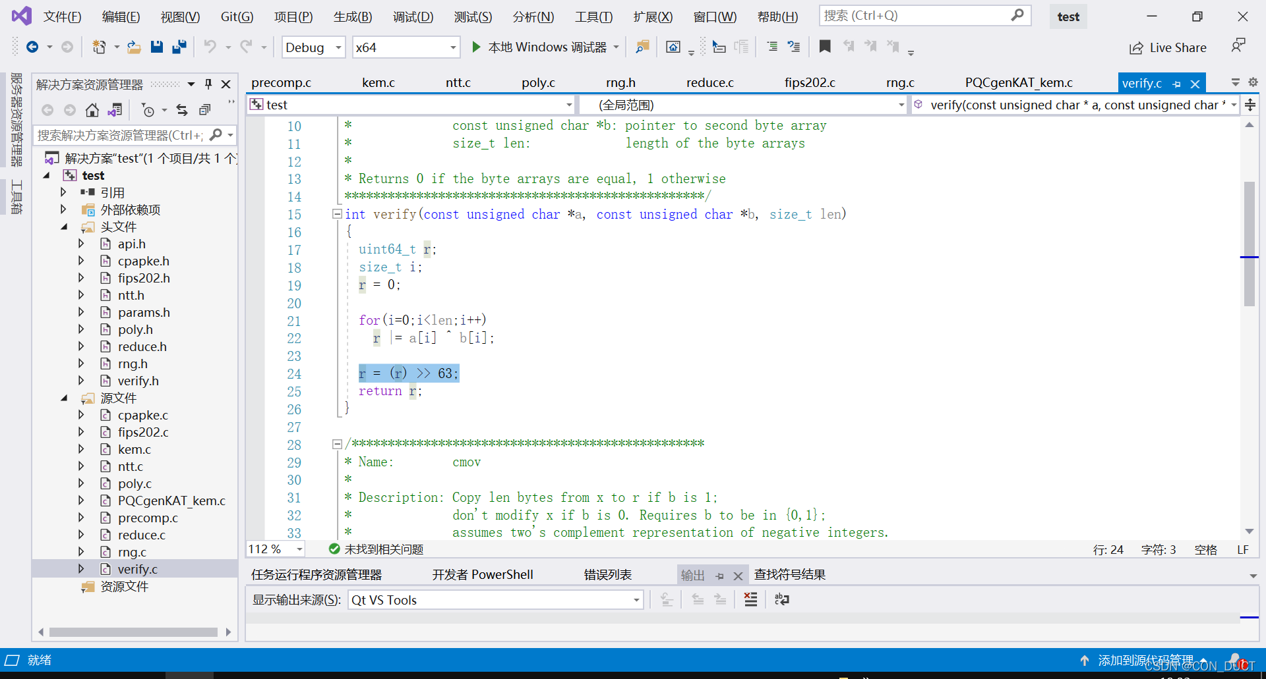Collapse the verify function outline toggle
Viewport: 1266px width, 679px height.
coord(337,213)
